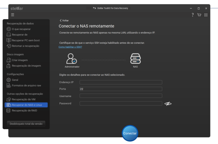218x144 pixels.
Task: Click the 'Criar imagem' icon
Action: tap(8, 60)
